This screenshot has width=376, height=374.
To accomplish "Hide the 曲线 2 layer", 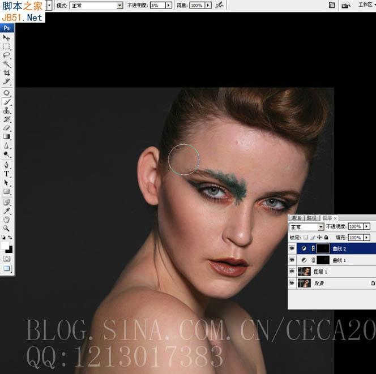I will [292, 248].
